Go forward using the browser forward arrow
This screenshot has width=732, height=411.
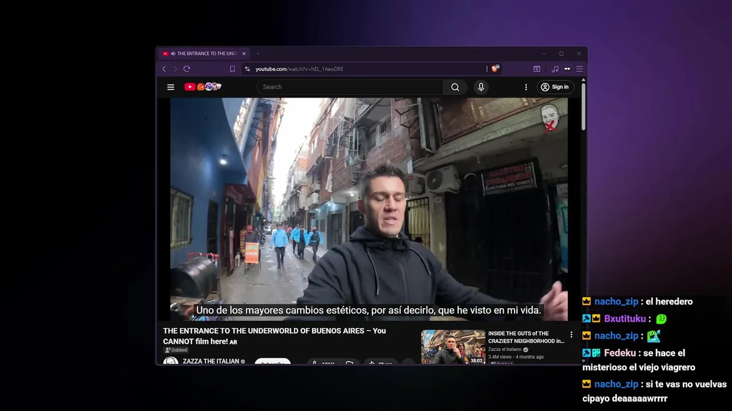click(x=175, y=69)
